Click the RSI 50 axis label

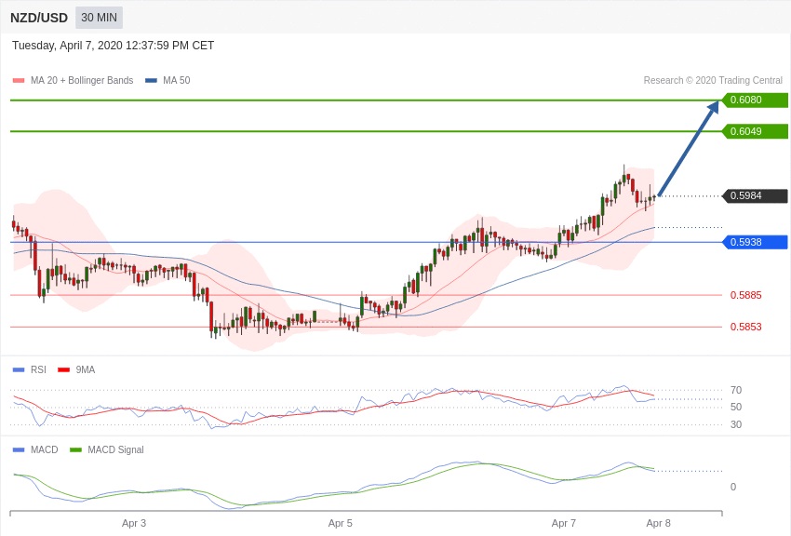point(736,407)
